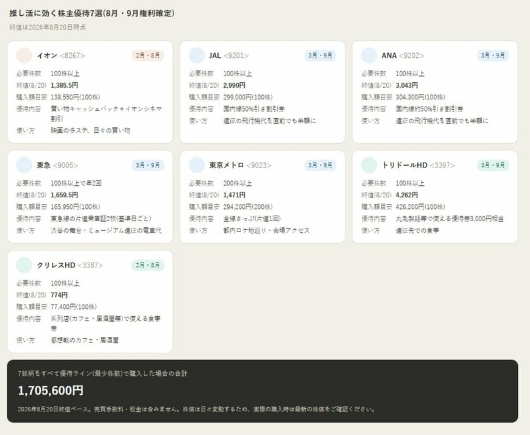The image size is (530, 435).
Task: Click the purchase estimate 426,200円(100株)
Action: 420,207
